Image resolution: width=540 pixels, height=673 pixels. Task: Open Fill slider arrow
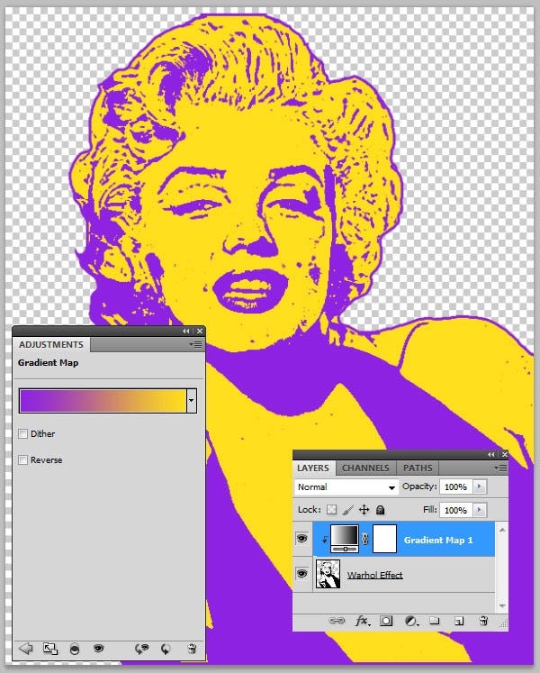click(x=479, y=509)
